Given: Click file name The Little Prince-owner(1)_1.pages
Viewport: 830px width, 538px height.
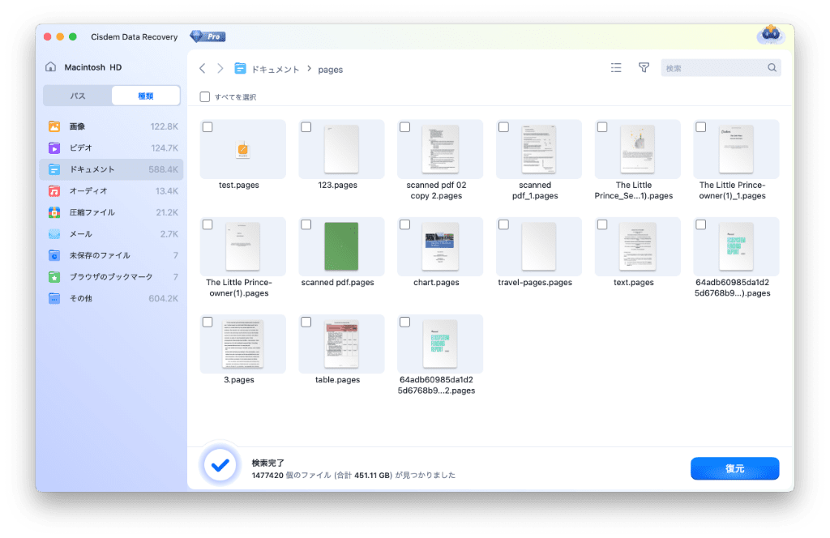Looking at the screenshot, I should click(x=732, y=190).
